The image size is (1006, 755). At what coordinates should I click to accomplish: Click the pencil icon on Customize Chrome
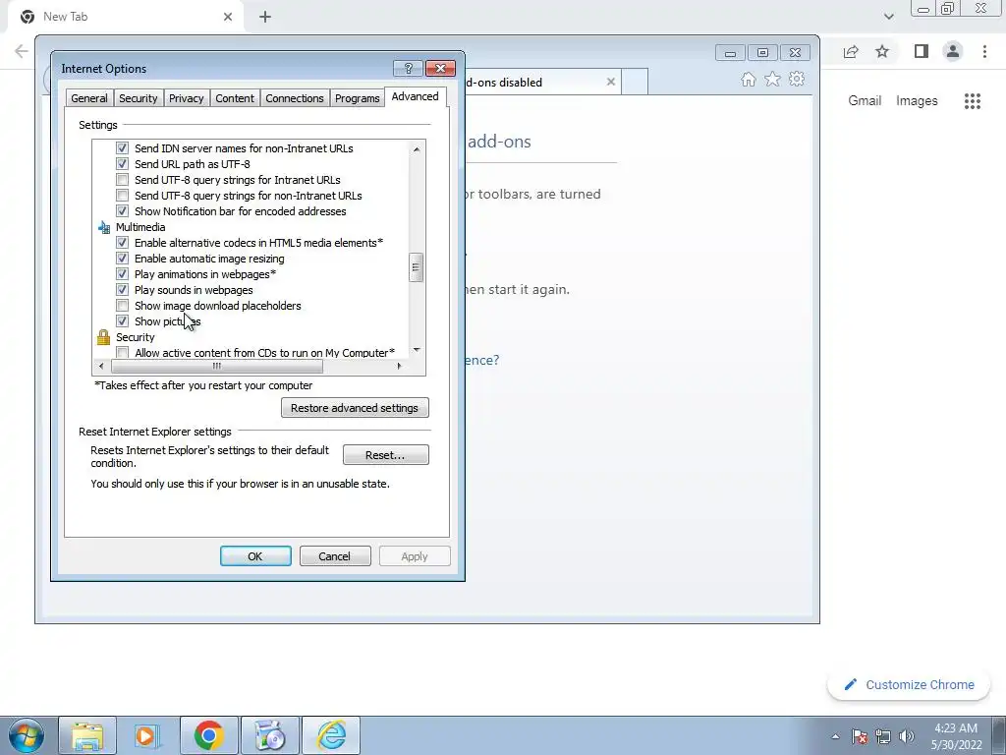pyautogui.click(x=850, y=684)
